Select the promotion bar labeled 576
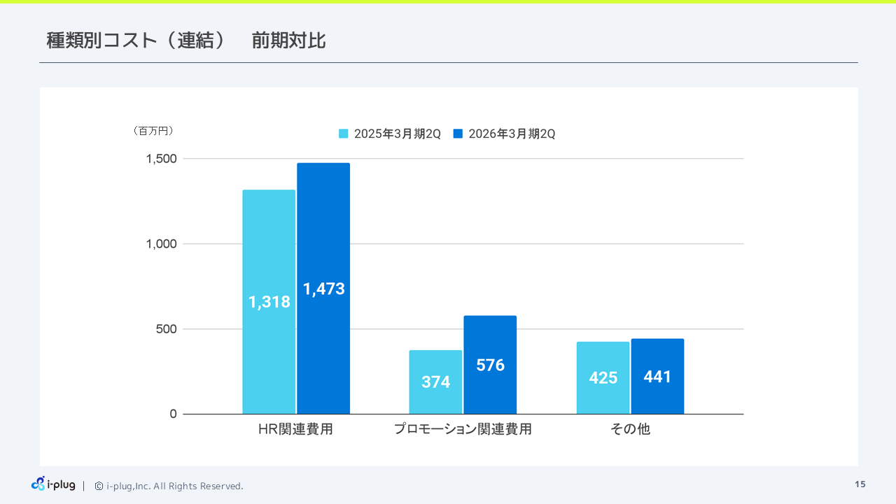This screenshot has width=896, height=504. [x=490, y=365]
